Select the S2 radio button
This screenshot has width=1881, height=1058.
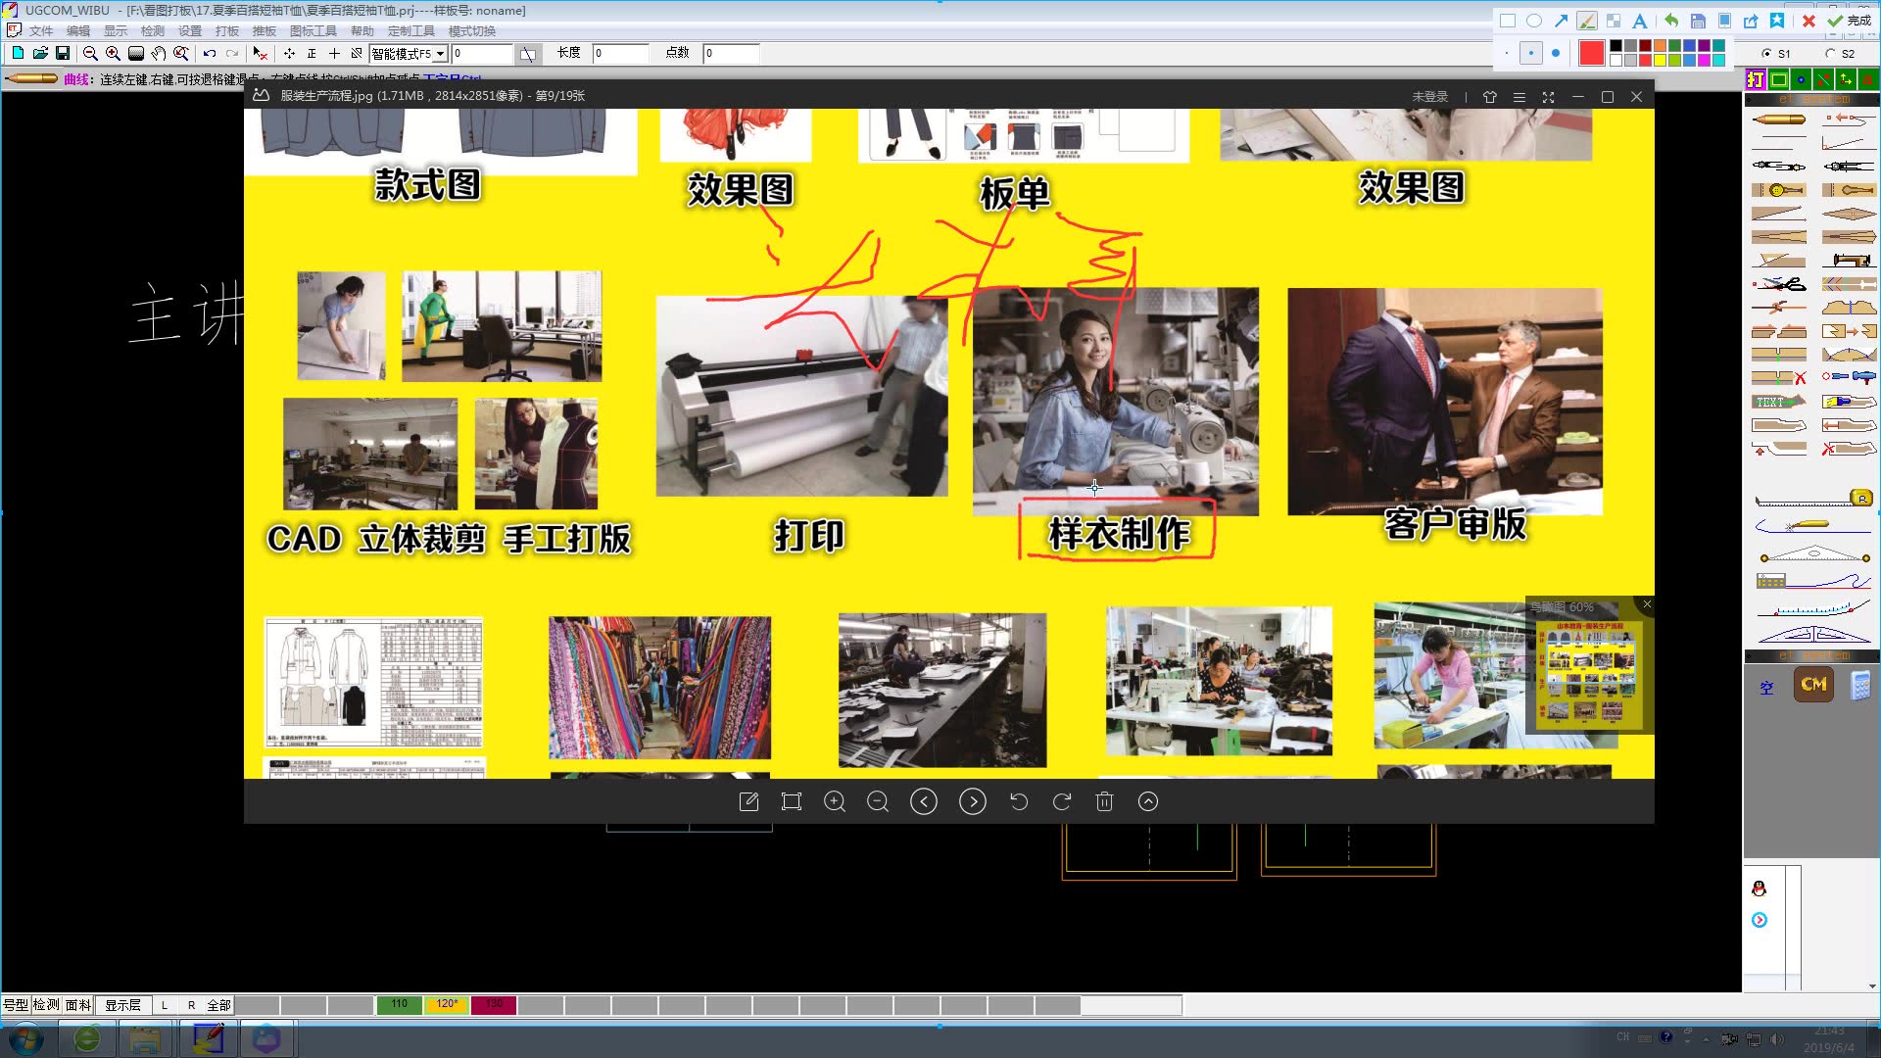pyautogui.click(x=1830, y=54)
